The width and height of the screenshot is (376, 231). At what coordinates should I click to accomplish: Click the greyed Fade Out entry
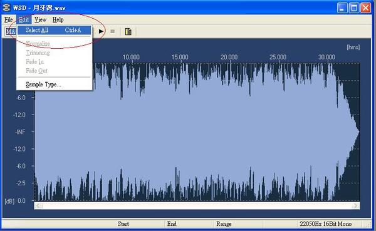(55, 71)
